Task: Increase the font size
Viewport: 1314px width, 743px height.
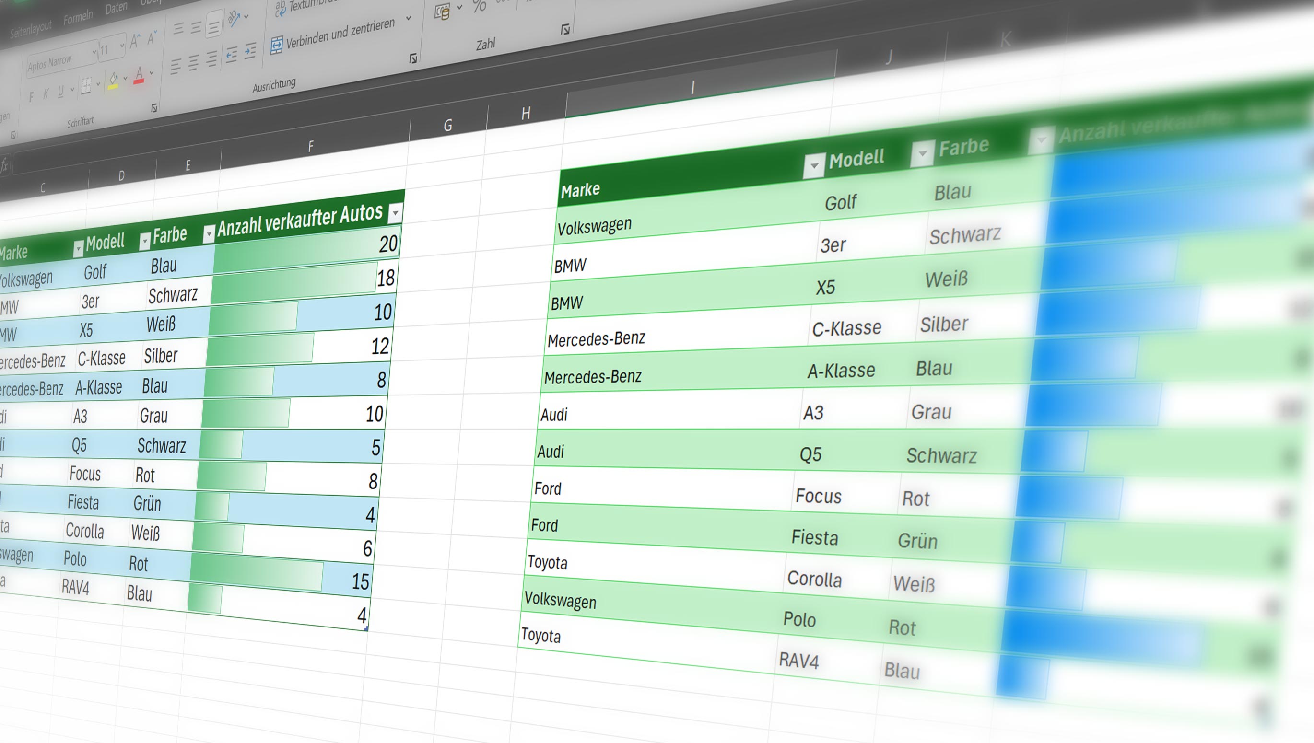Action: (135, 41)
